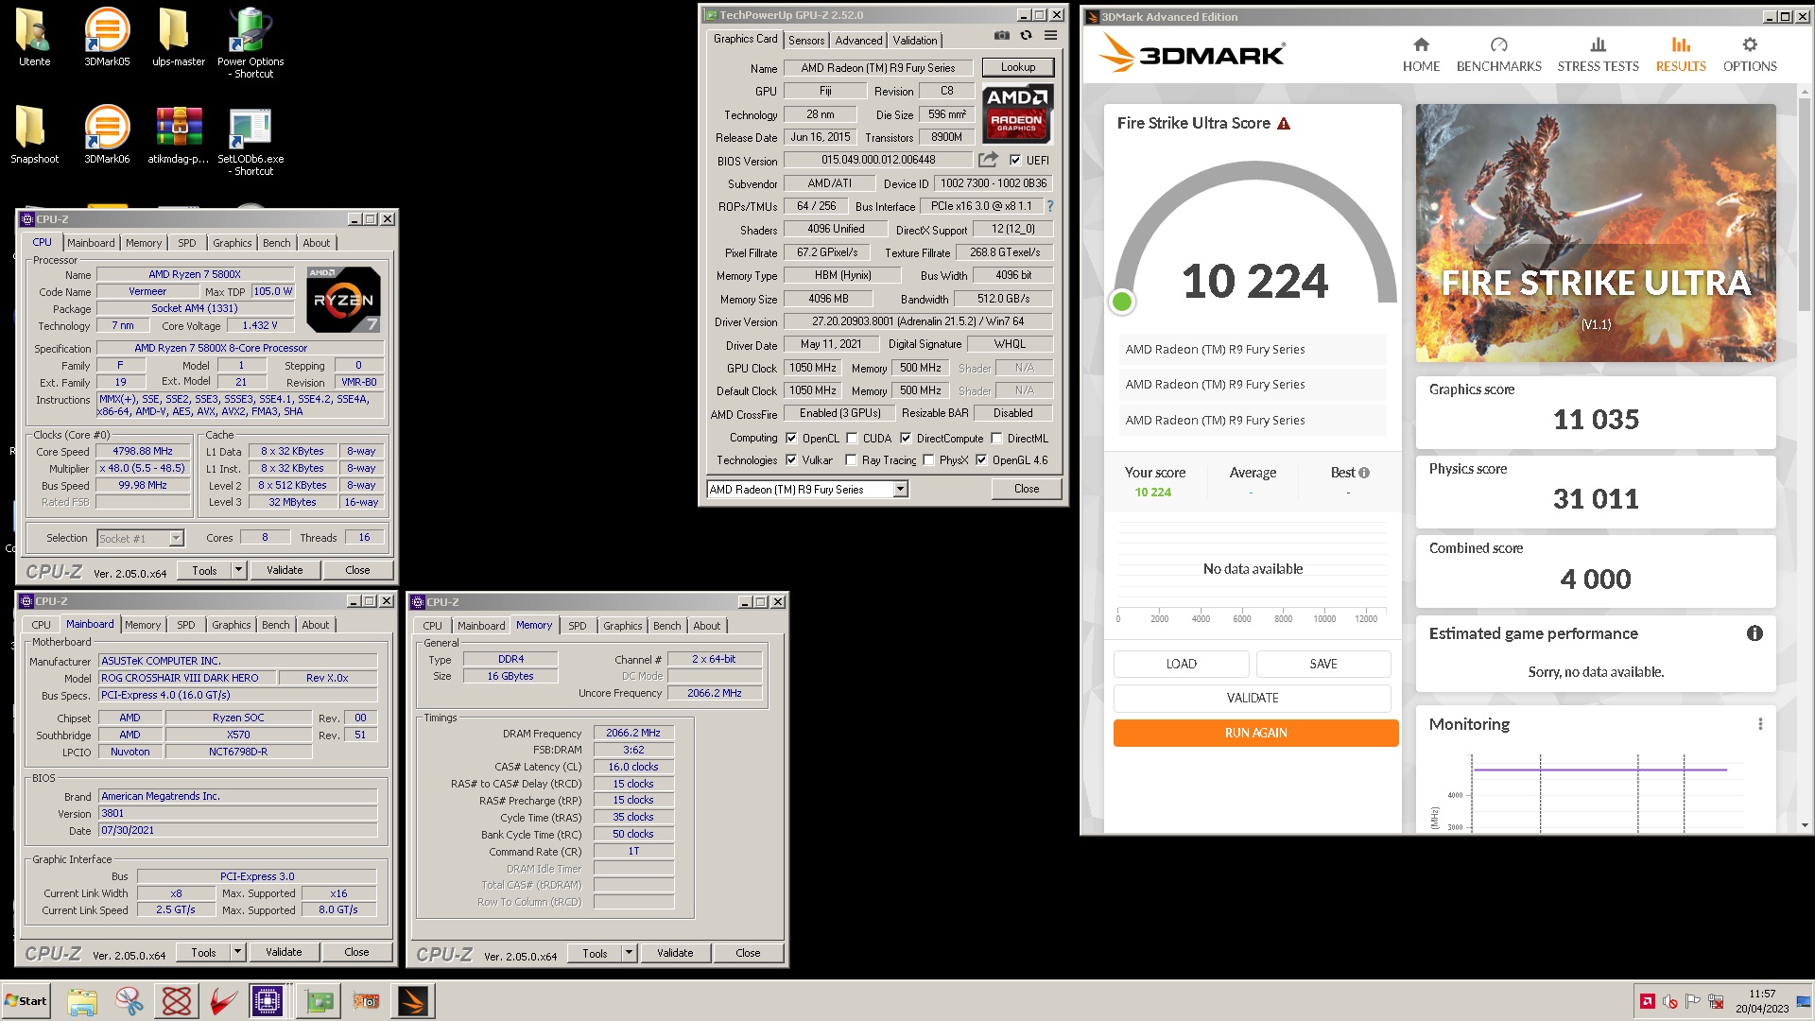Click AMD Radeon tray icon
This screenshot has height=1021, width=1815.
click(x=1647, y=1002)
